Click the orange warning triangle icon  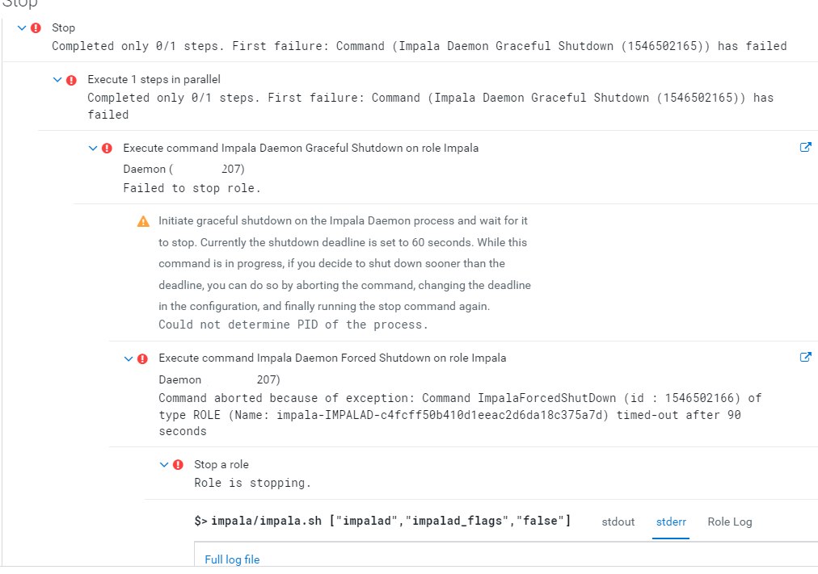pos(143,221)
